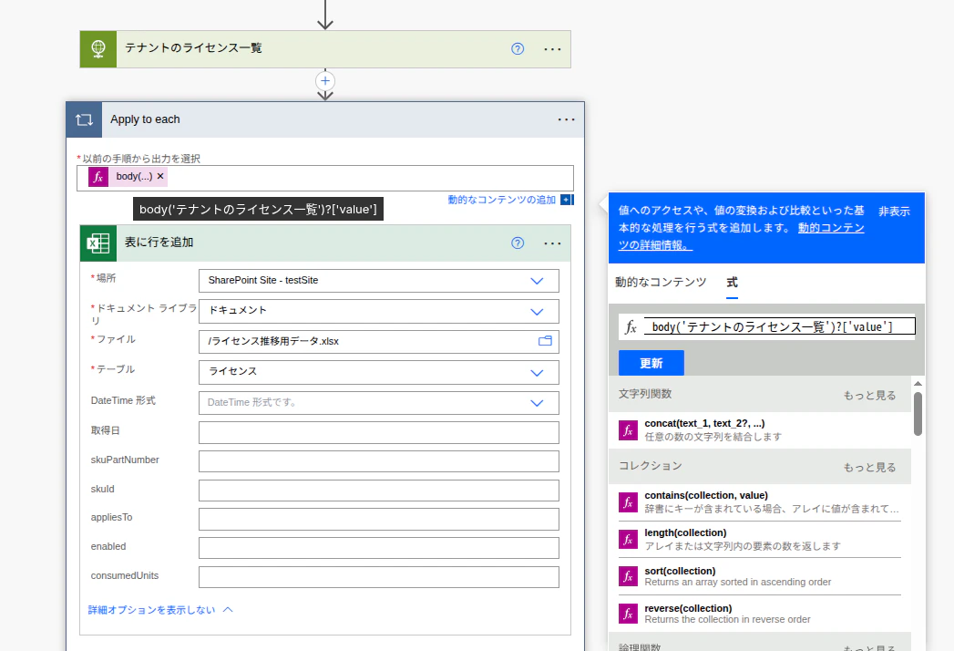The image size is (954, 651).
Task: Click the function list scrollbar thumb
Action: 918,414
